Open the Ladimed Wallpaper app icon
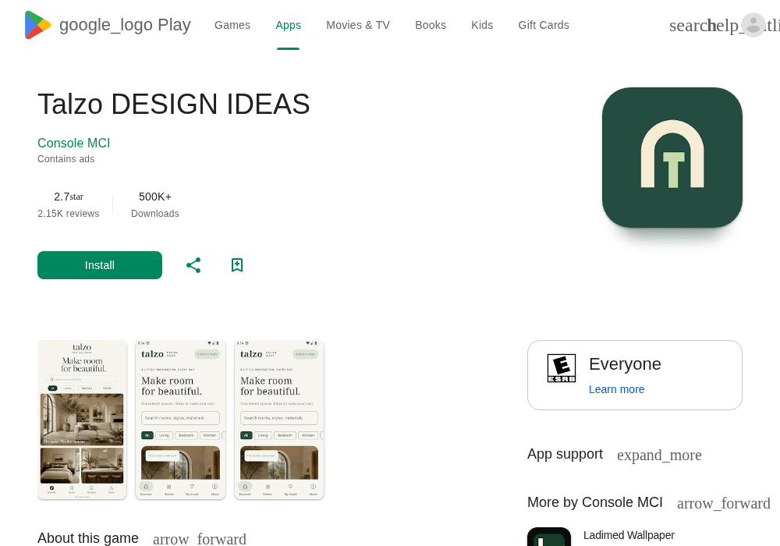Screen dimensions: 780x546 [549, 537]
